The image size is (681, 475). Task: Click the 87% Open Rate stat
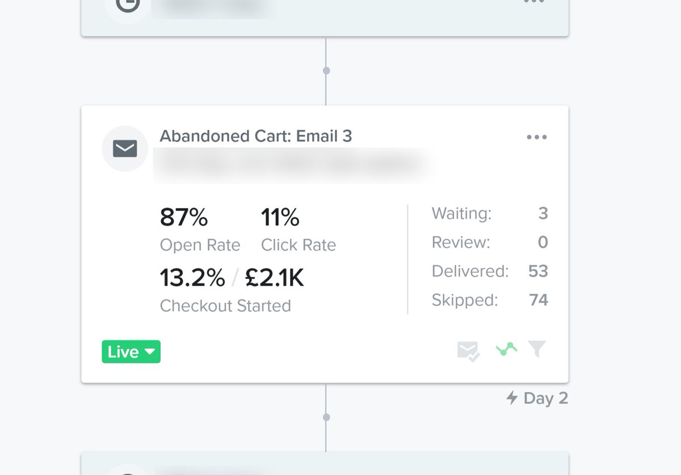pyautogui.click(x=184, y=217)
